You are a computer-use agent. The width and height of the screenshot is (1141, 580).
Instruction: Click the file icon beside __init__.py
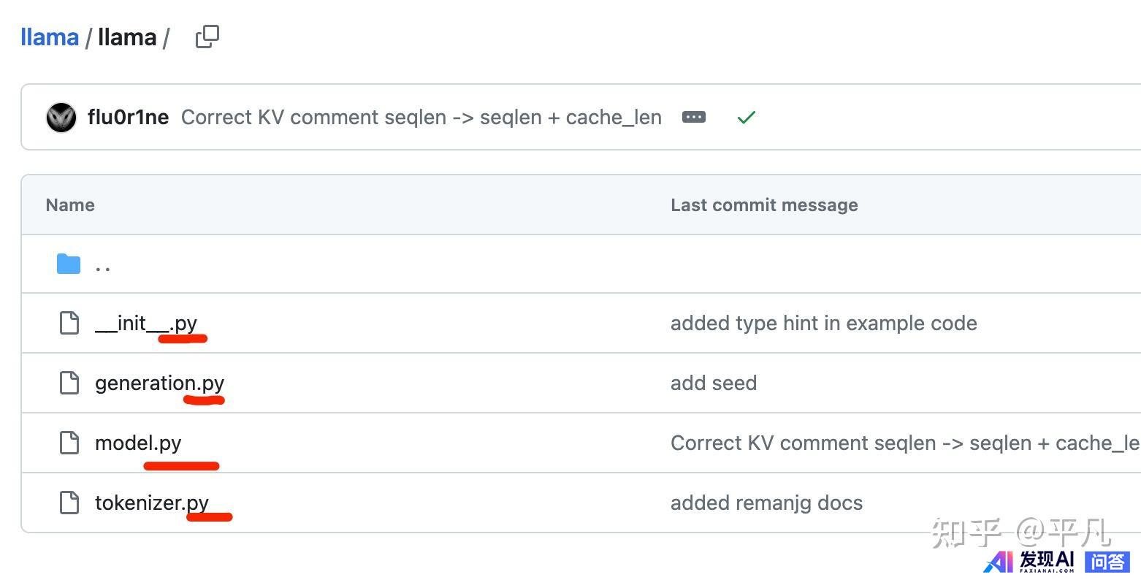point(69,323)
